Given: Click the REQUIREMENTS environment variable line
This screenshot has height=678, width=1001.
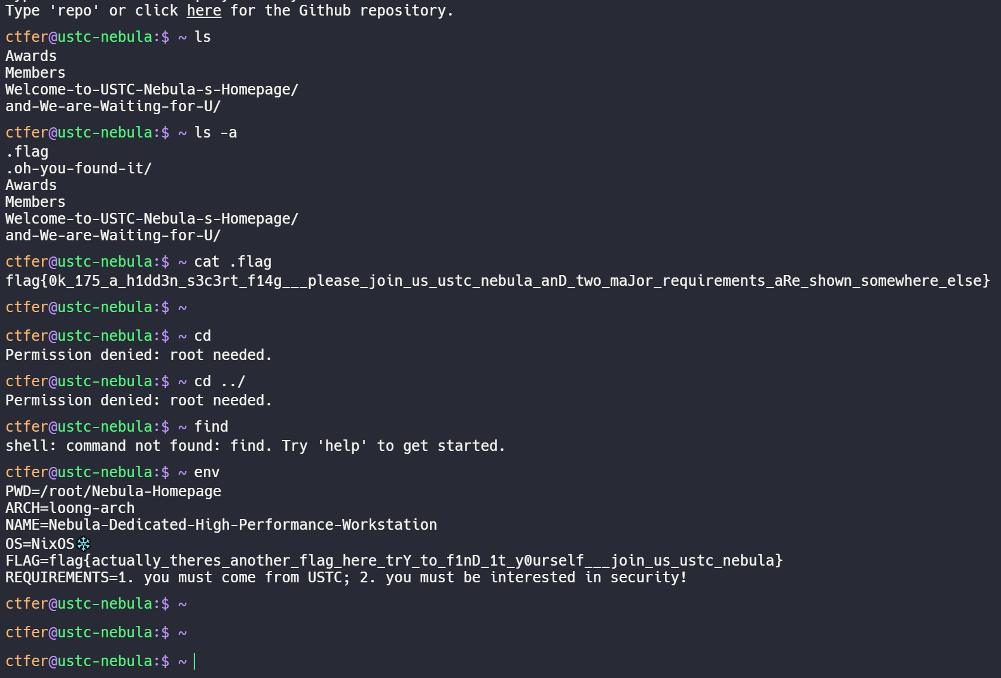Looking at the screenshot, I should pos(346,578).
